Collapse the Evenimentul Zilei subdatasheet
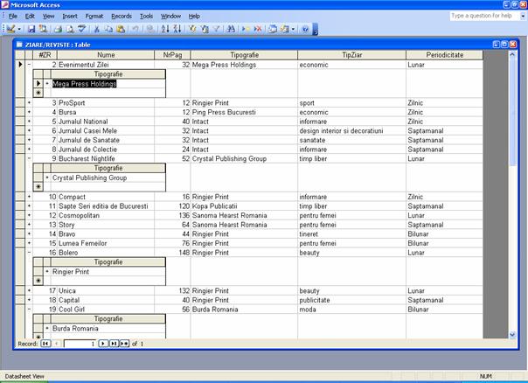This screenshot has width=528, height=383. pos(29,65)
